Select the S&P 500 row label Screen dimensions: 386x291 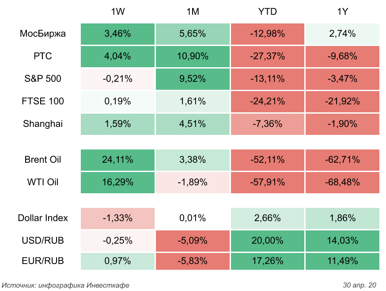(43, 79)
